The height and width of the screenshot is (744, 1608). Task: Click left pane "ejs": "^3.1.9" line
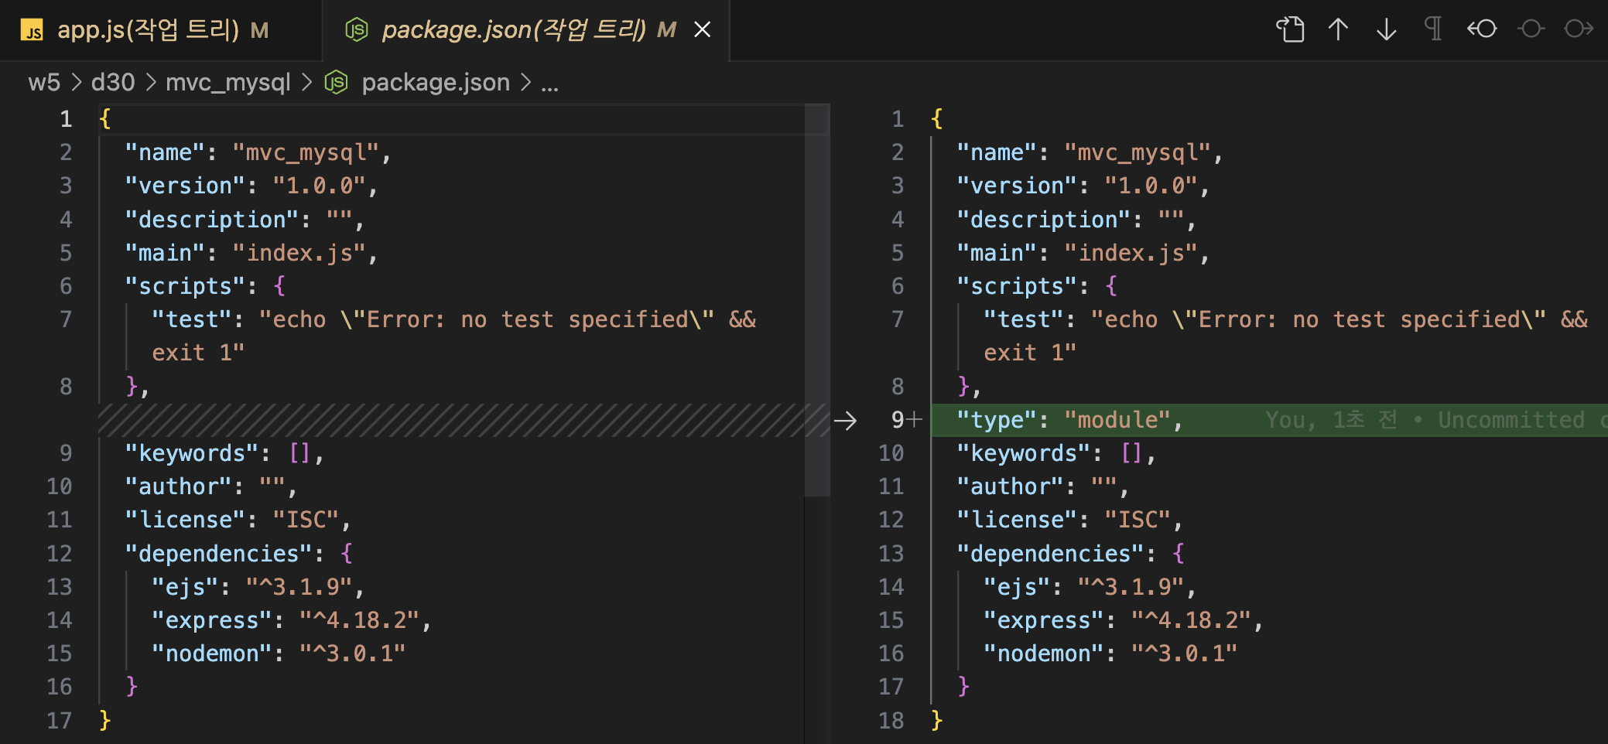257,588
